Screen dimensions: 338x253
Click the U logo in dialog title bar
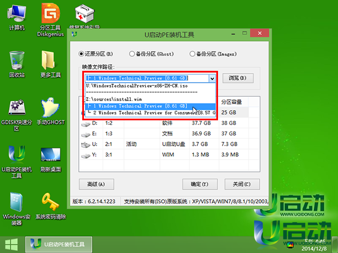[74, 34]
